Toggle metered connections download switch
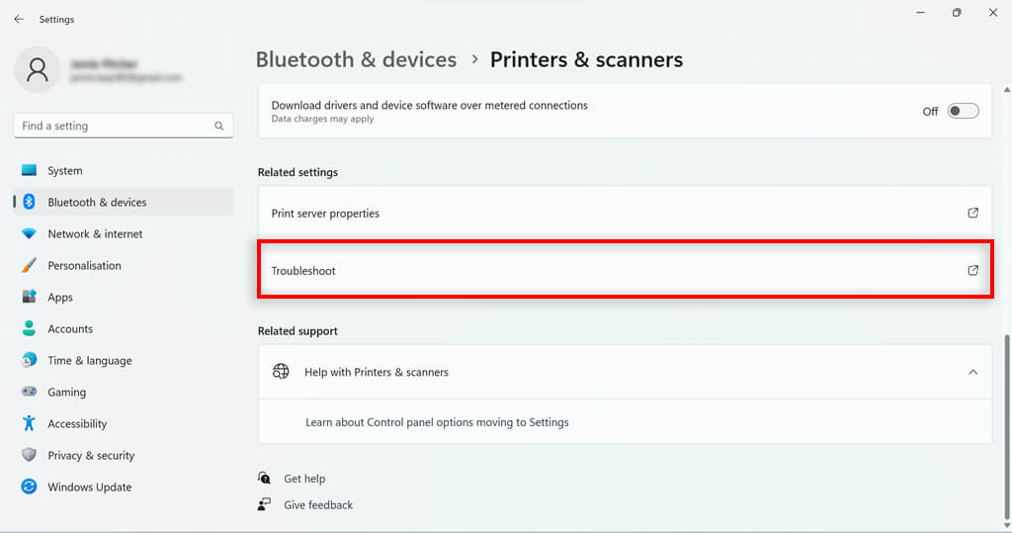Screen dimensions: 1012x533 point(963,111)
